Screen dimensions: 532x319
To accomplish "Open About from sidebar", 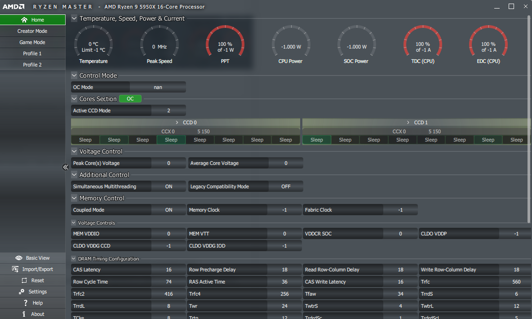I will pyautogui.click(x=32, y=314).
